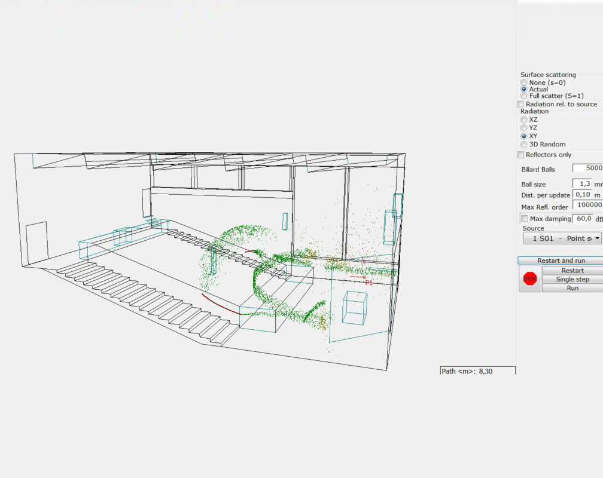Choose YZ radiation plane
The height and width of the screenshot is (478, 603).
click(x=524, y=128)
